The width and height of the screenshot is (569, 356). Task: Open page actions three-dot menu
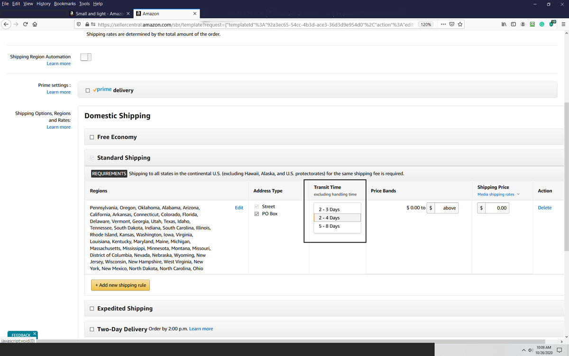443,24
